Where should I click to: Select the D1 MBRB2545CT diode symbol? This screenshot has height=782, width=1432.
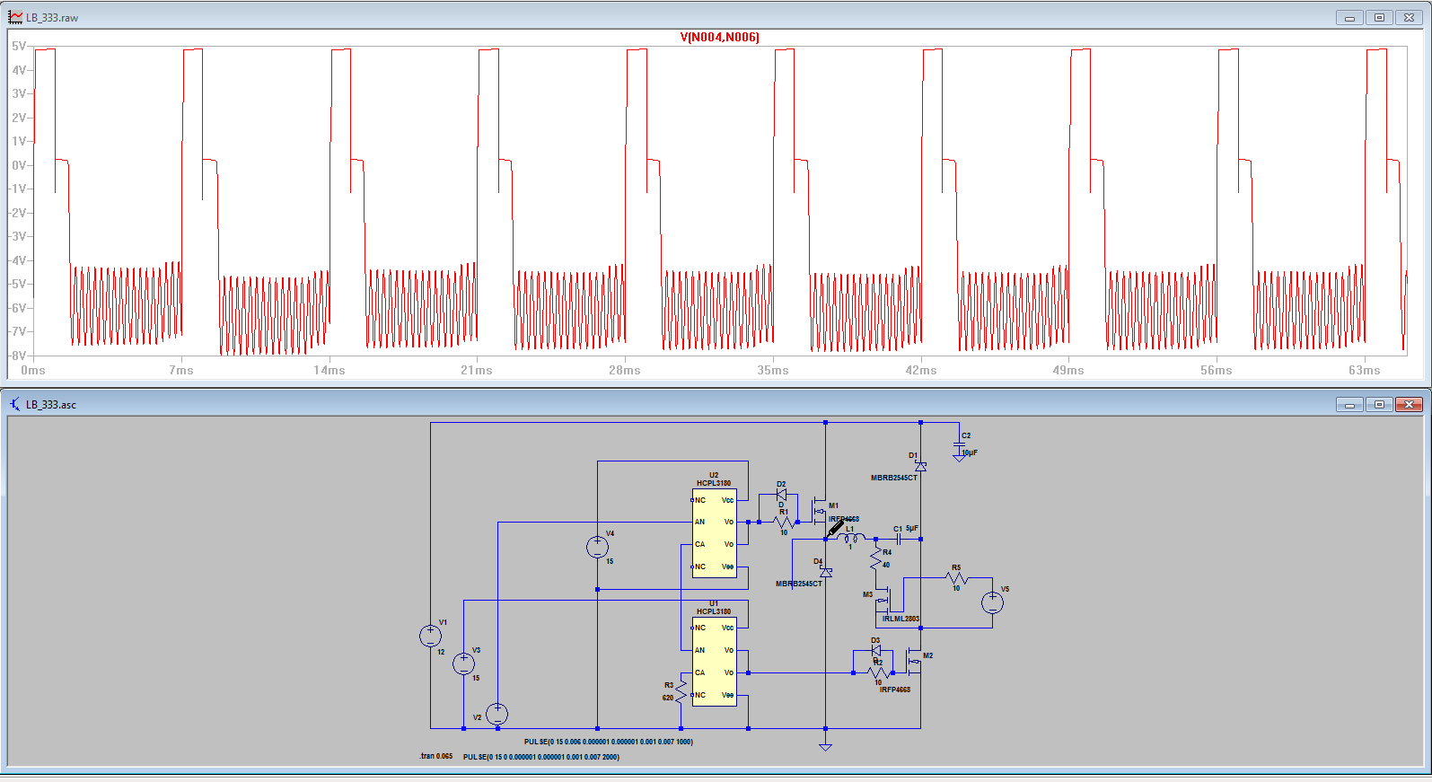(920, 467)
